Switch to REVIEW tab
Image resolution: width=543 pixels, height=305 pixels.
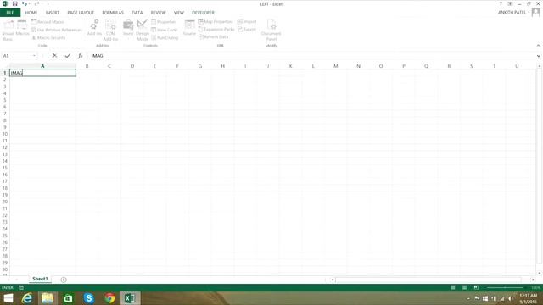[x=158, y=13]
